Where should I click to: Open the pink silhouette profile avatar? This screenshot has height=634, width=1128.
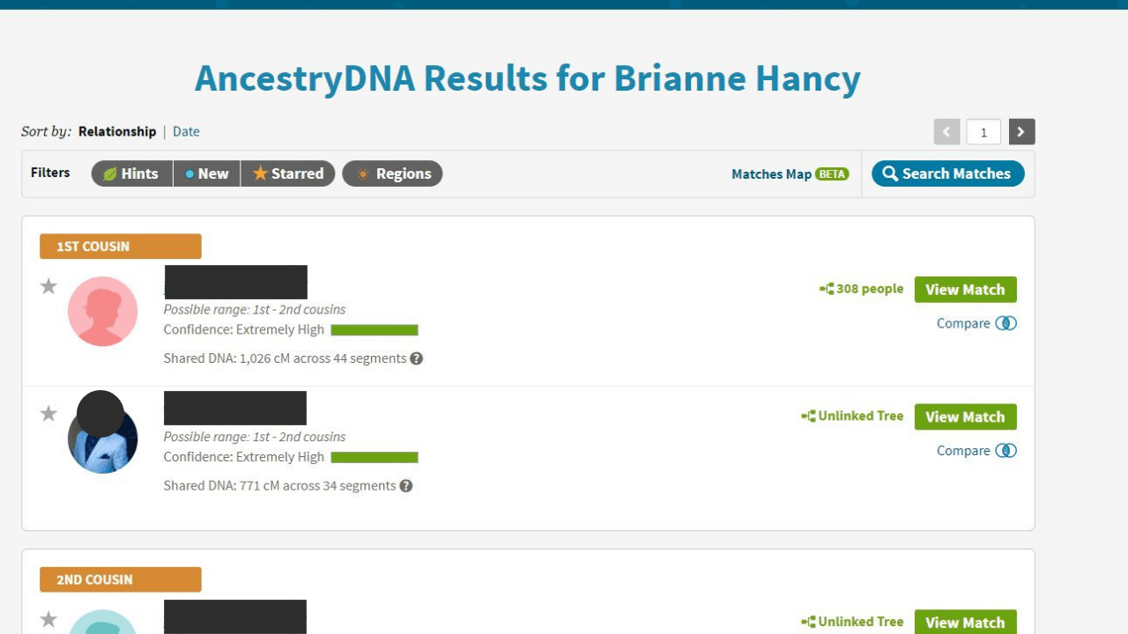click(x=103, y=311)
